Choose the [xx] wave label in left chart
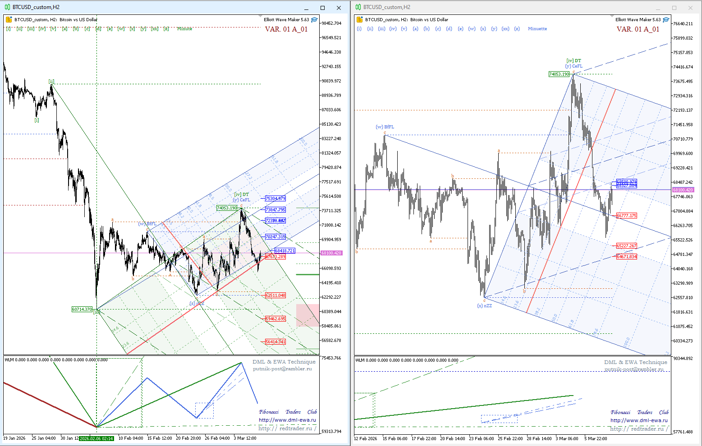The image size is (702, 446). 155,29
